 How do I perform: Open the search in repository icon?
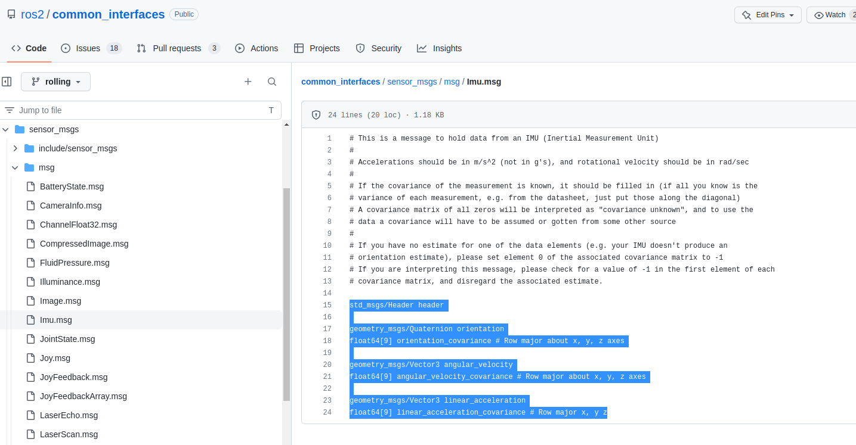pos(271,81)
